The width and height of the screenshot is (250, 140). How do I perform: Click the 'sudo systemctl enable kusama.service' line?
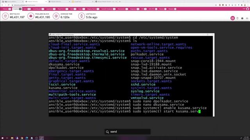[170, 108]
